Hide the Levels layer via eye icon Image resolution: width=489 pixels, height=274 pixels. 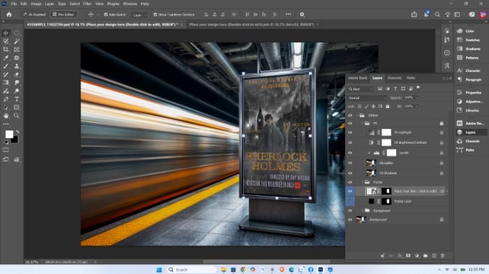[x=350, y=153]
